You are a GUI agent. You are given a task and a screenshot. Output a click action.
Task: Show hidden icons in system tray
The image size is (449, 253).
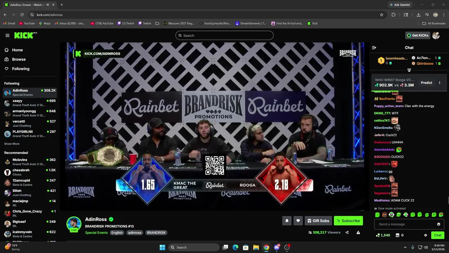click(x=405, y=247)
